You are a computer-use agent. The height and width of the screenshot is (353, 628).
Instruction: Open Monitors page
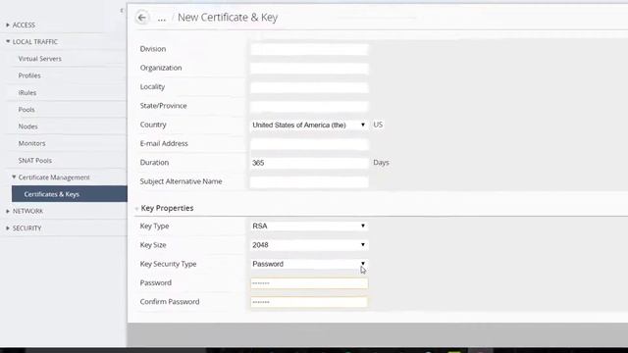[x=31, y=143]
